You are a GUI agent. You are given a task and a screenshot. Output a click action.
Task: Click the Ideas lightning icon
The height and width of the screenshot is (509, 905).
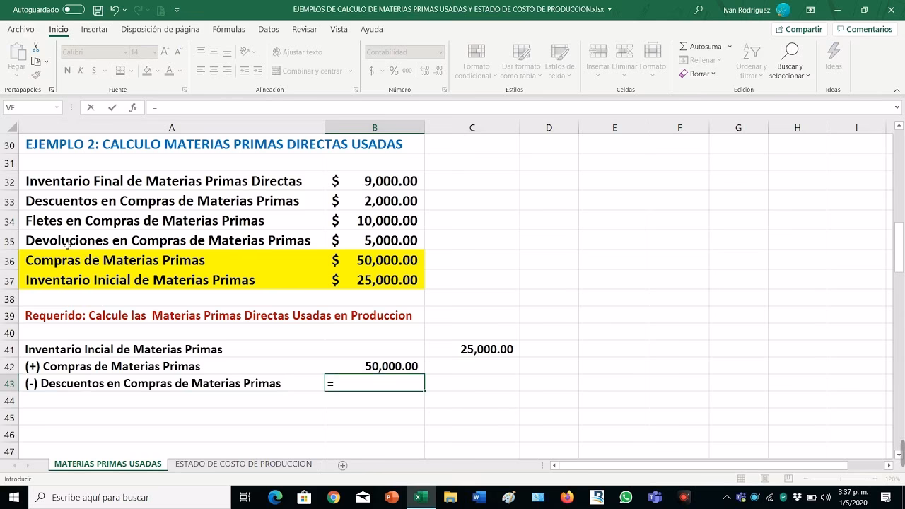point(834,52)
